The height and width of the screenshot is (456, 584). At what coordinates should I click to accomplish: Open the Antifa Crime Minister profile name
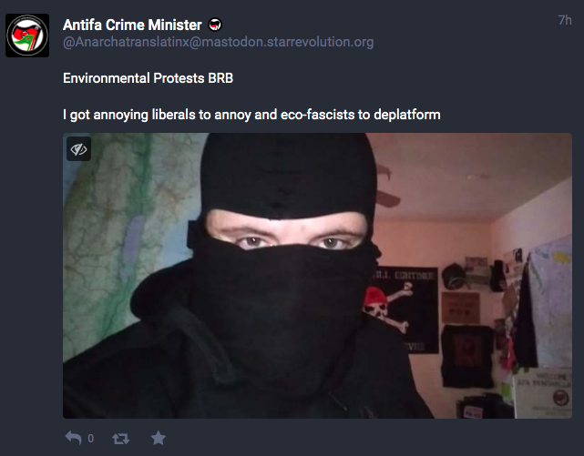tap(132, 25)
